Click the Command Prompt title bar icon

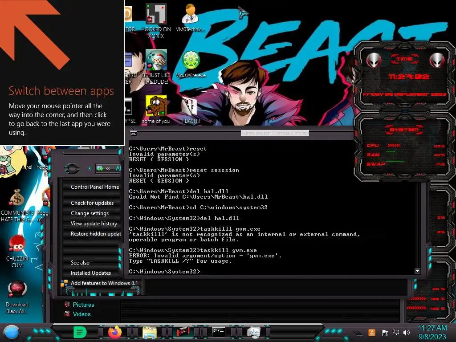pos(134,134)
